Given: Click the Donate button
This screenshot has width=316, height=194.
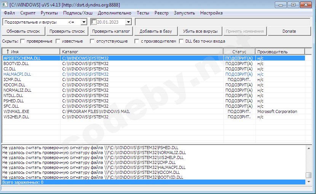Looking at the screenshot, I should [x=289, y=31].
